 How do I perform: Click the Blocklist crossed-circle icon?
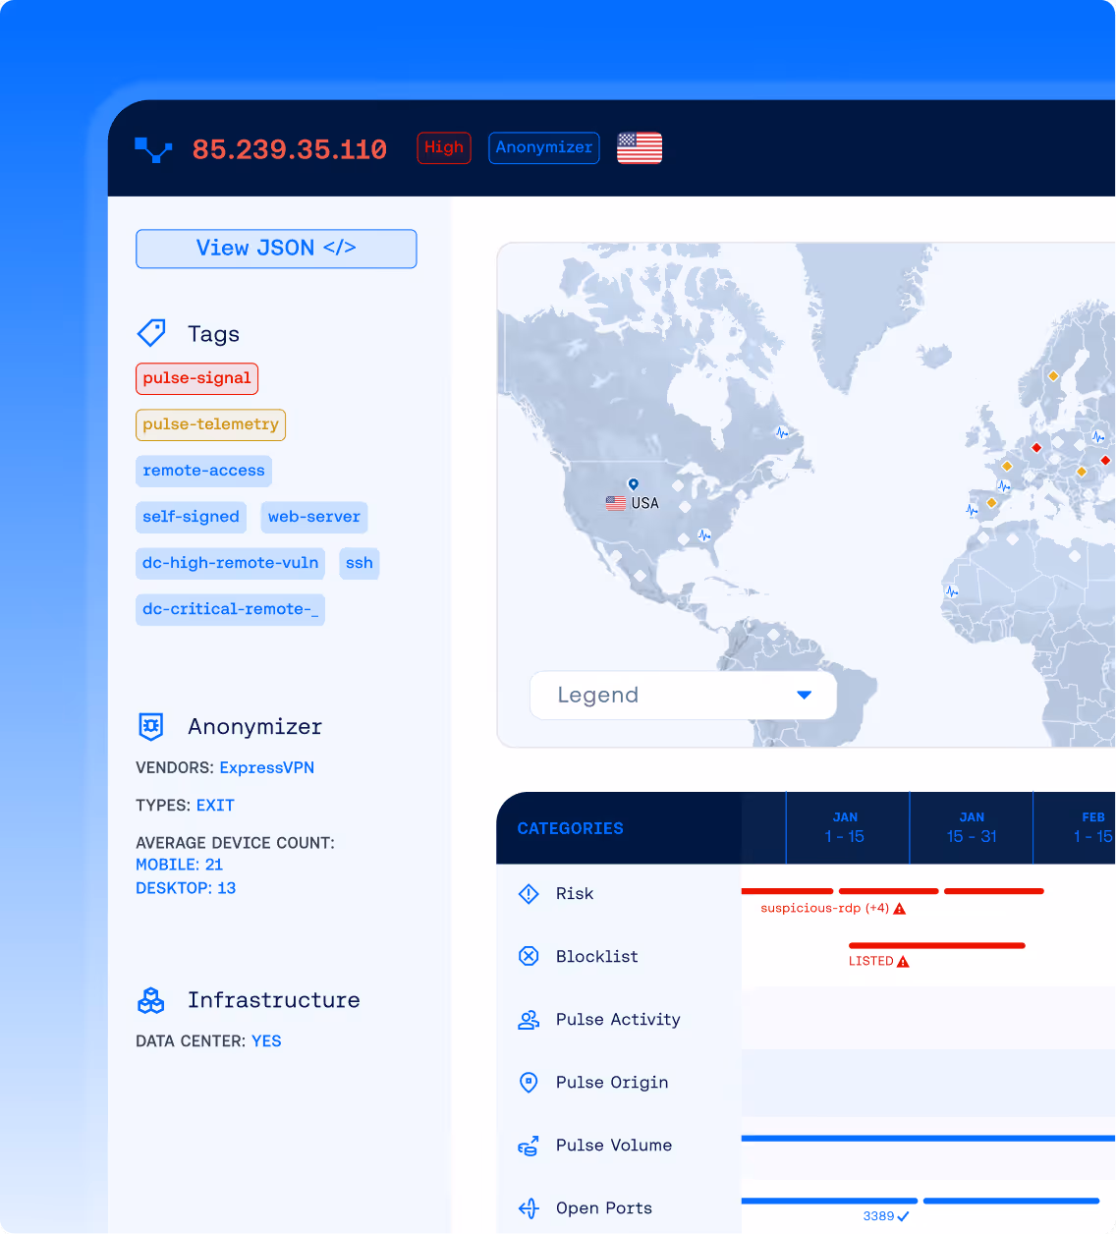[529, 956]
